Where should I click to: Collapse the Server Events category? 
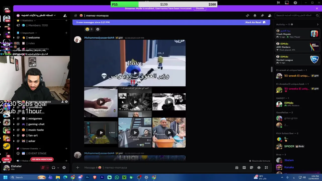(30, 149)
